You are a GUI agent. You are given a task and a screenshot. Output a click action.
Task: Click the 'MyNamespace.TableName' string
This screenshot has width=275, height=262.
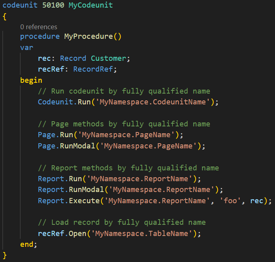click(x=144, y=233)
